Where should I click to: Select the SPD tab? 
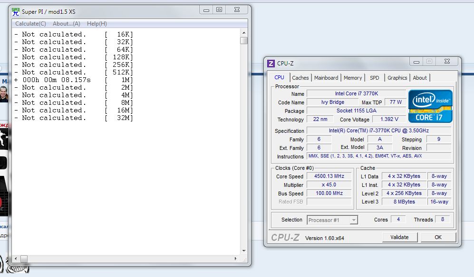(375, 78)
